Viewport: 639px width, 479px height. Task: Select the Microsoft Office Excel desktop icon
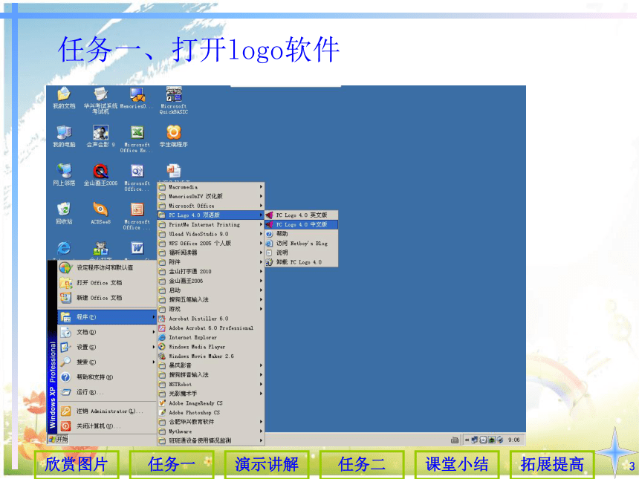click(x=137, y=140)
